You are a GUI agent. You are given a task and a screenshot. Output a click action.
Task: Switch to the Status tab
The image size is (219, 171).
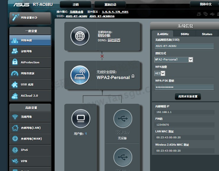(207, 34)
